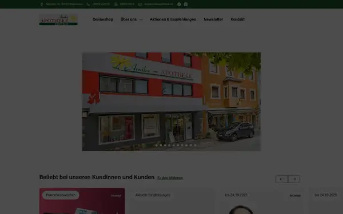Click the next arrow of the offers carousel

click(294, 179)
